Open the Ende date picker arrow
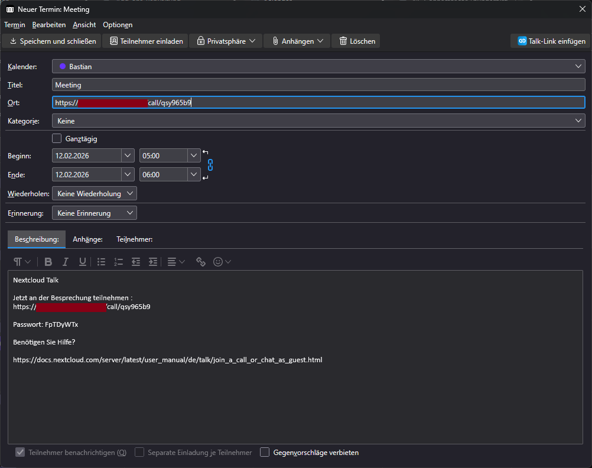Viewport: 592px width, 468px height. (x=128, y=174)
